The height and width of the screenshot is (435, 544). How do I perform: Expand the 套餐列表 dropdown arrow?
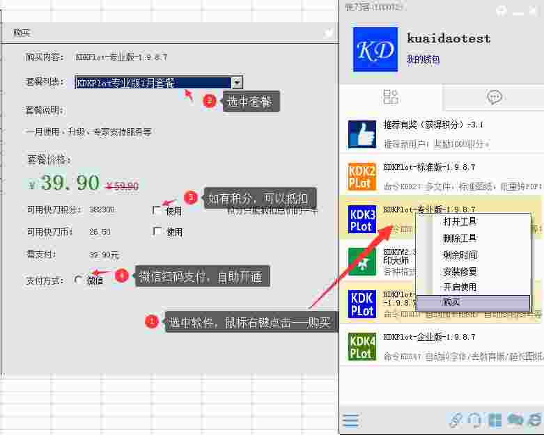click(237, 82)
